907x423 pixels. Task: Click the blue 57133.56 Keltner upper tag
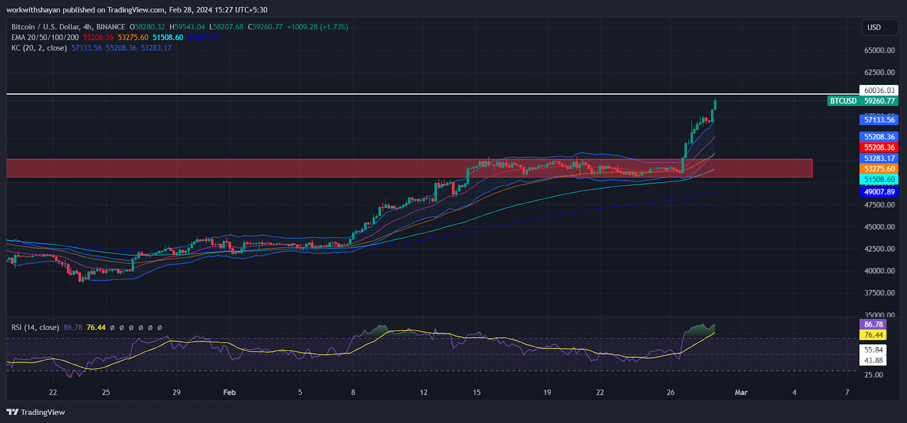pos(879,120)
